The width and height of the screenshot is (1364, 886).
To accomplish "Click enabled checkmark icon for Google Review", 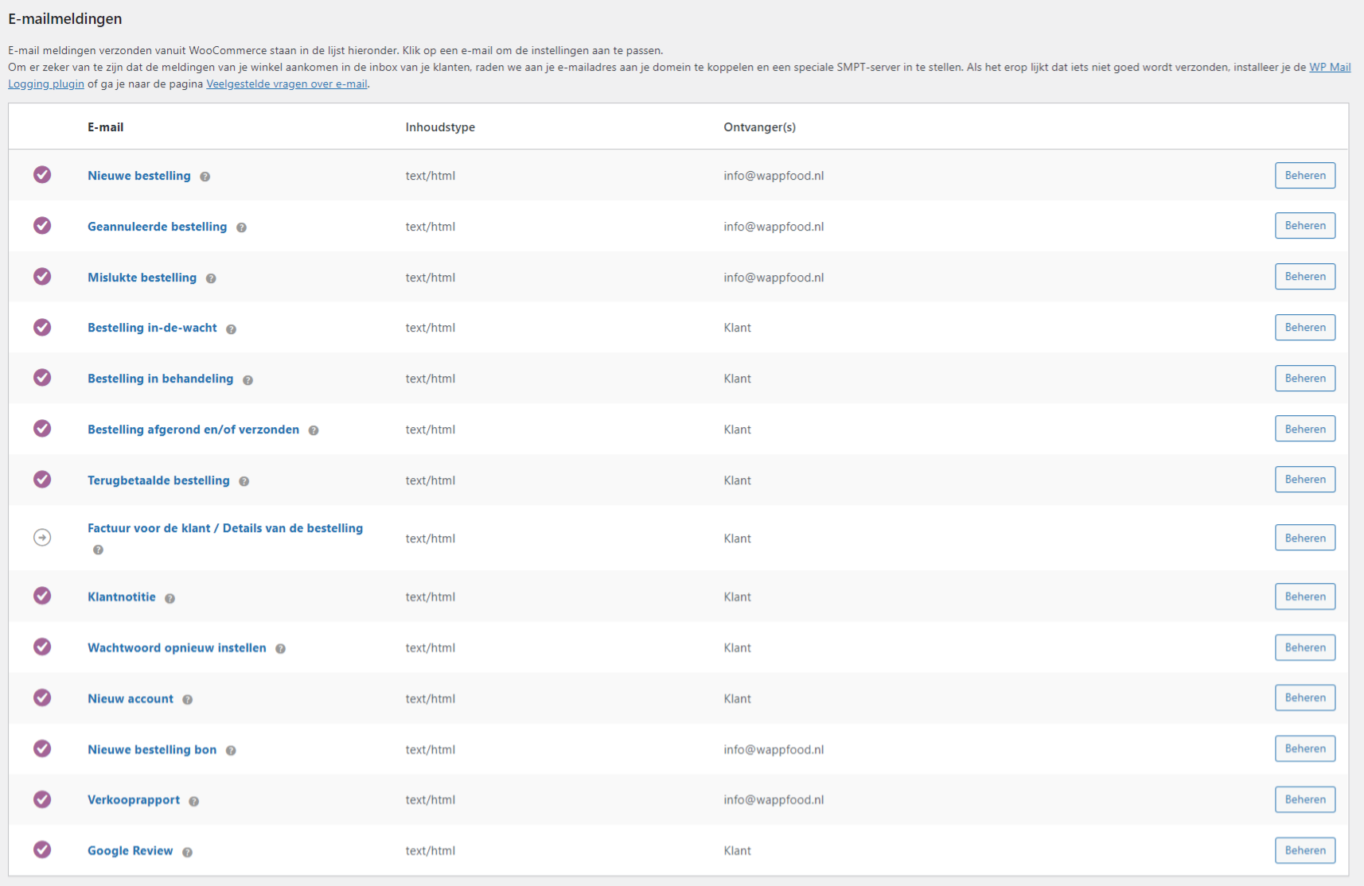I will tap(42, 849).
